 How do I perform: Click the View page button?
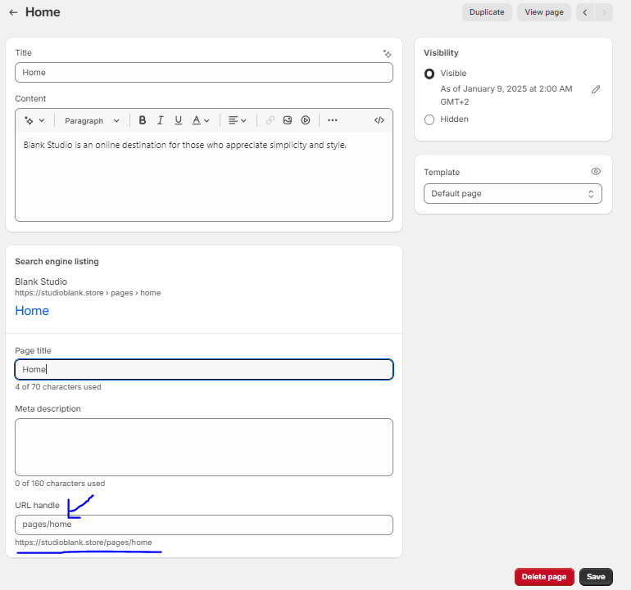point(544,12)
